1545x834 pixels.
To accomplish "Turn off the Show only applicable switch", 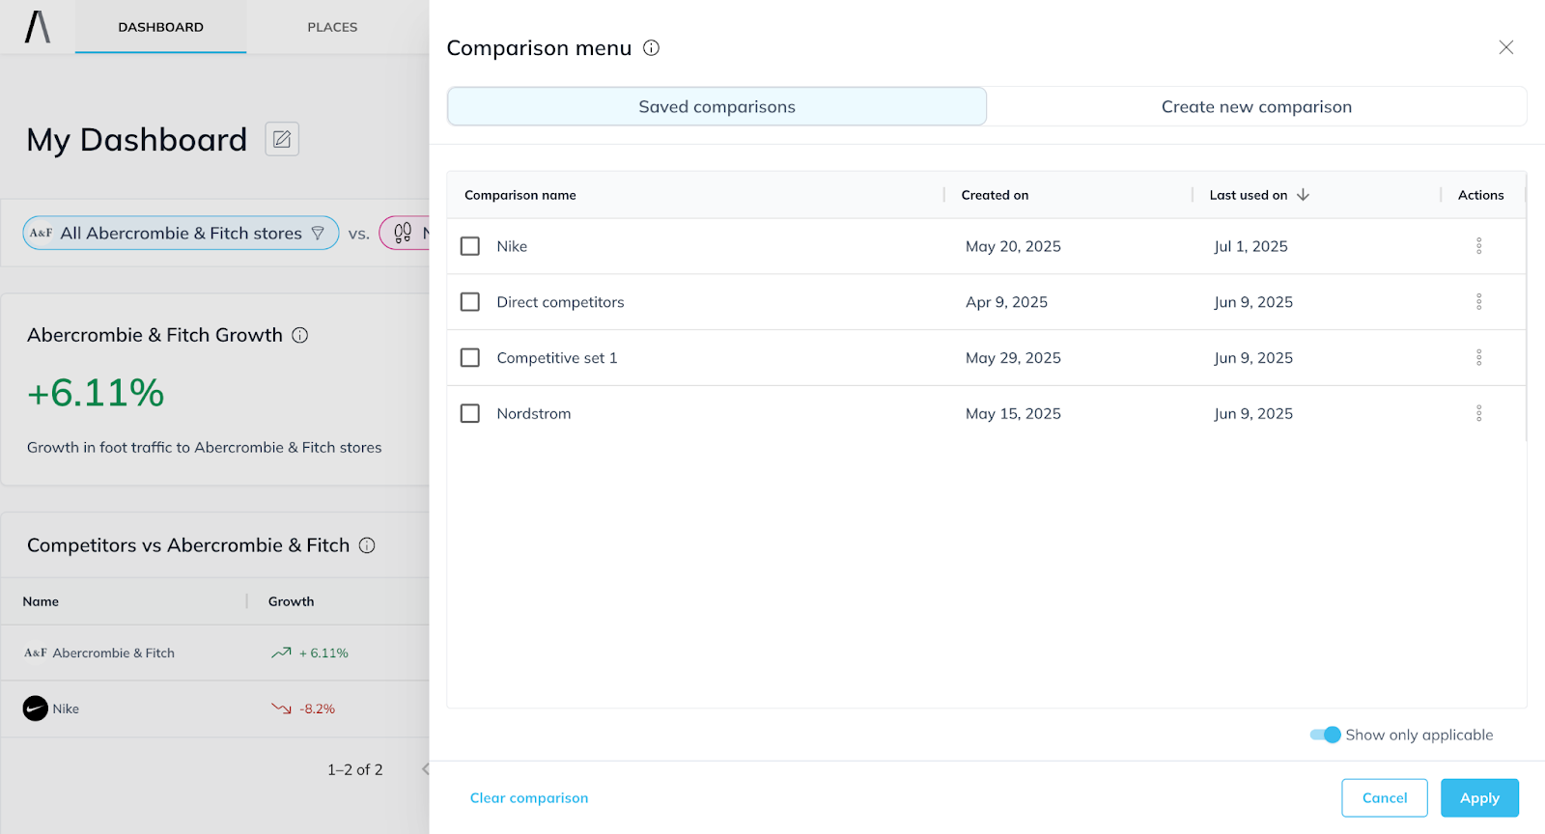I will coord(1325,735).
